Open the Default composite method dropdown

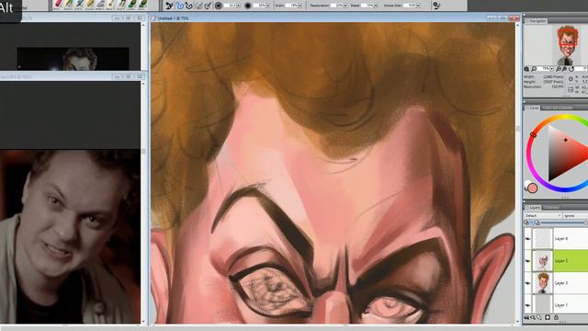click(x=542, y=216)
